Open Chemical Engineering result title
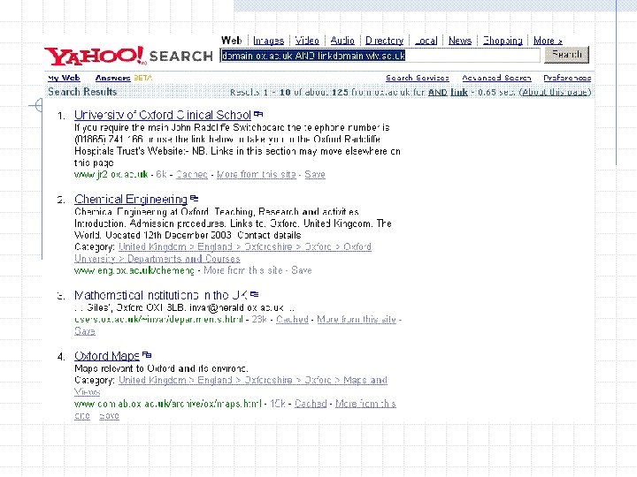This screenshot has width=637, height=477. click(131, 199)
